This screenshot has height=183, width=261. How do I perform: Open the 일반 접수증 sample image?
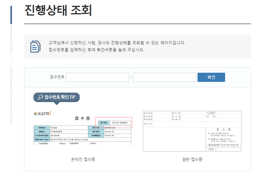point(192,131)
